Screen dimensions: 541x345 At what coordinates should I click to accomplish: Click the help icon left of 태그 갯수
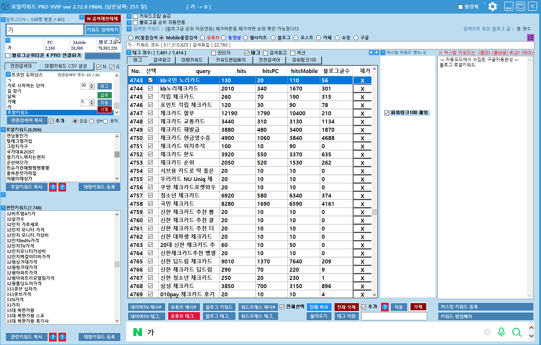point(129,53)
